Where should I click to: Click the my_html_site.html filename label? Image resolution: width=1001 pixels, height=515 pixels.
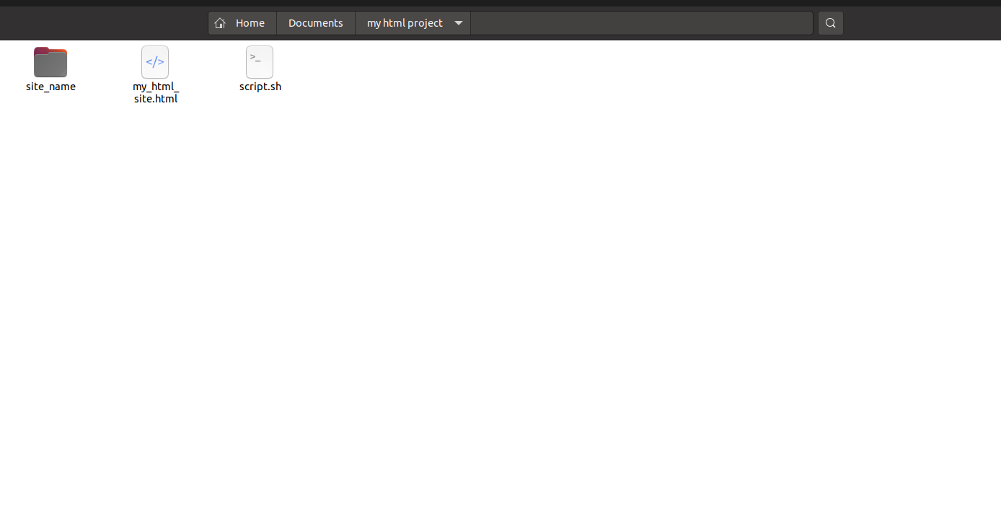click(x=156, y=92)
